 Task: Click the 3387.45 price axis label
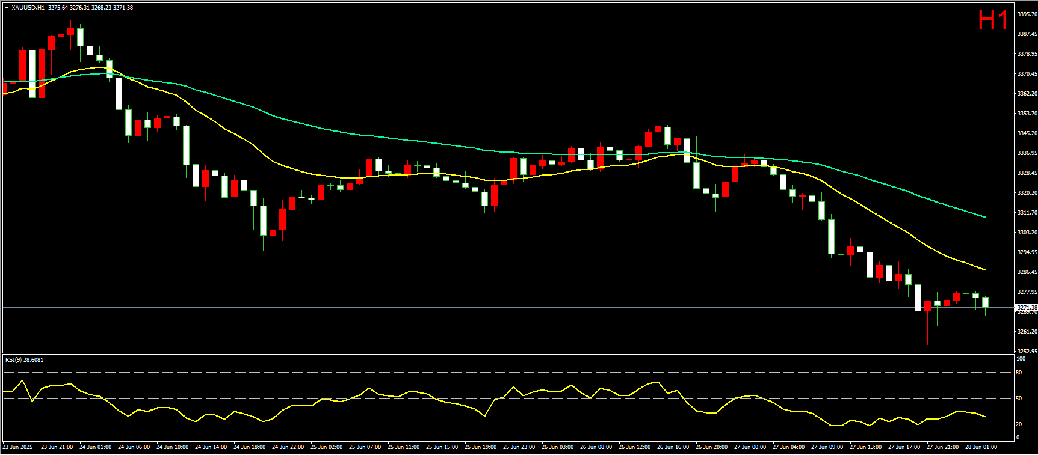pyautogui.click(x=1027, y=34)
